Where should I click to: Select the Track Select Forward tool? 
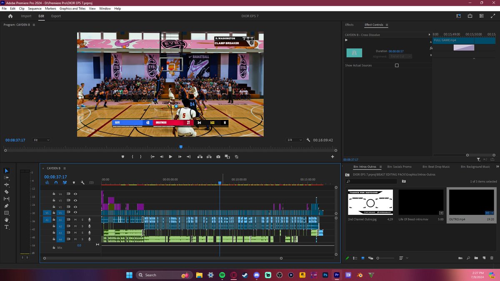pos(7,178)
